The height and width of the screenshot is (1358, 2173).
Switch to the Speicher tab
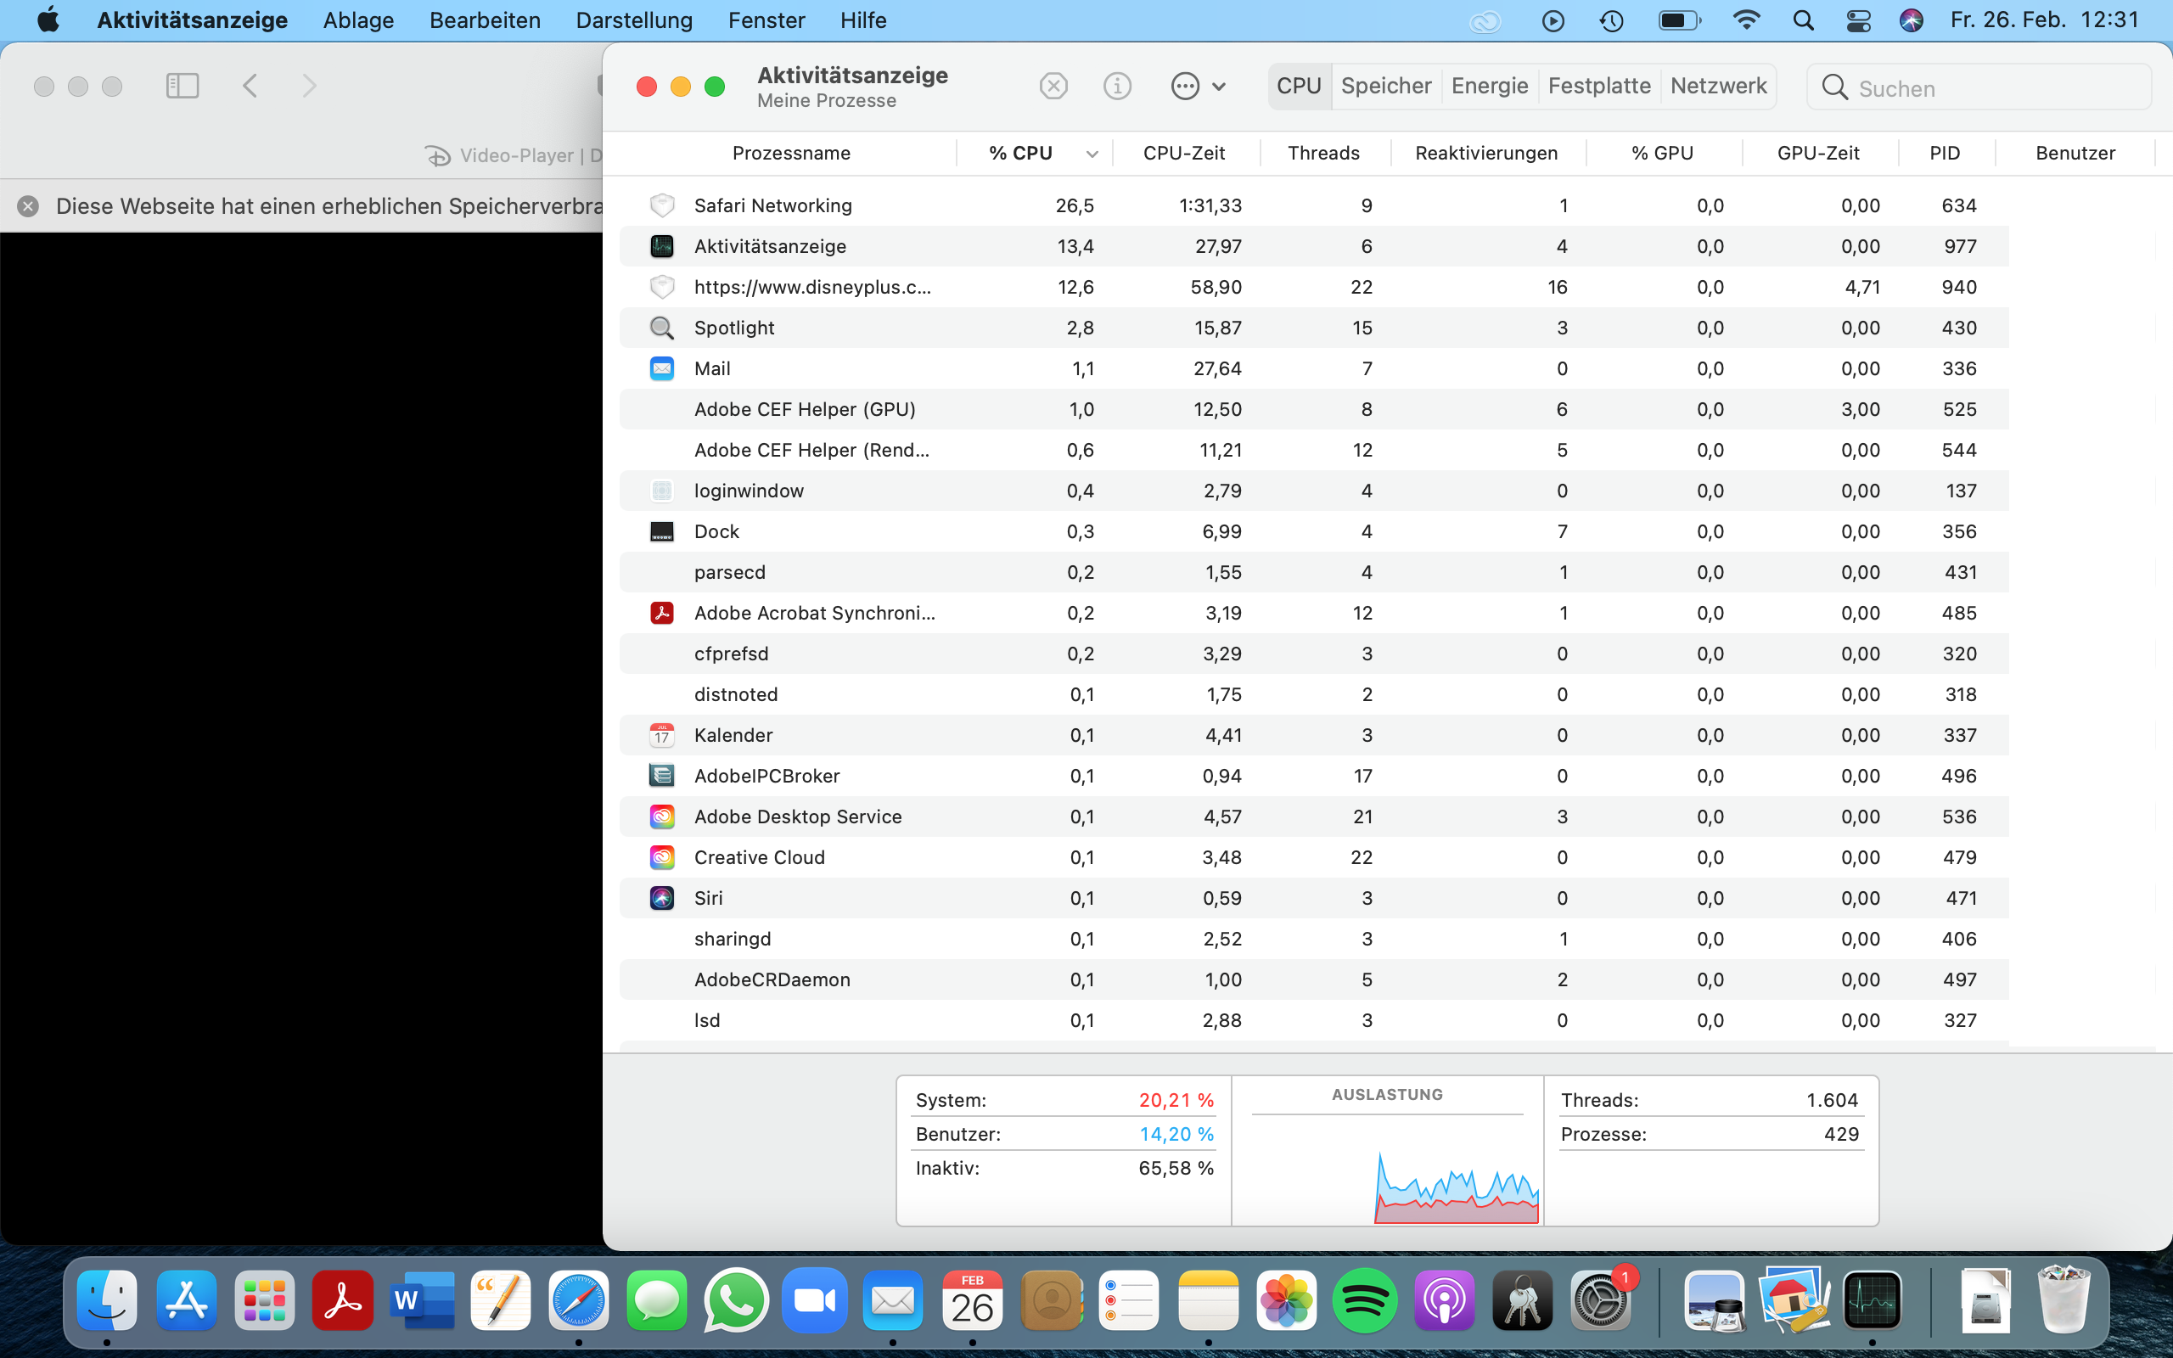(1385, 87)
